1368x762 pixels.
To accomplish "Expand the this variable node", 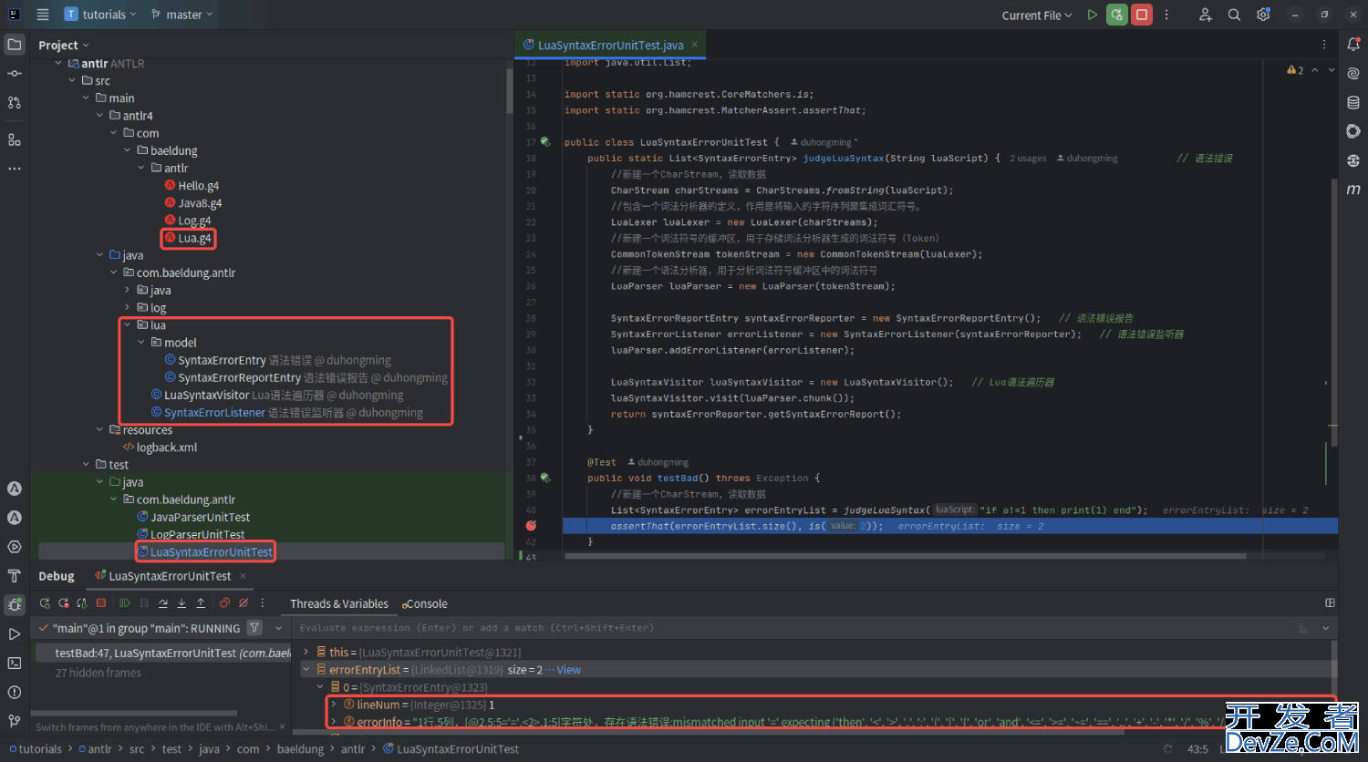I will point(306,653).
